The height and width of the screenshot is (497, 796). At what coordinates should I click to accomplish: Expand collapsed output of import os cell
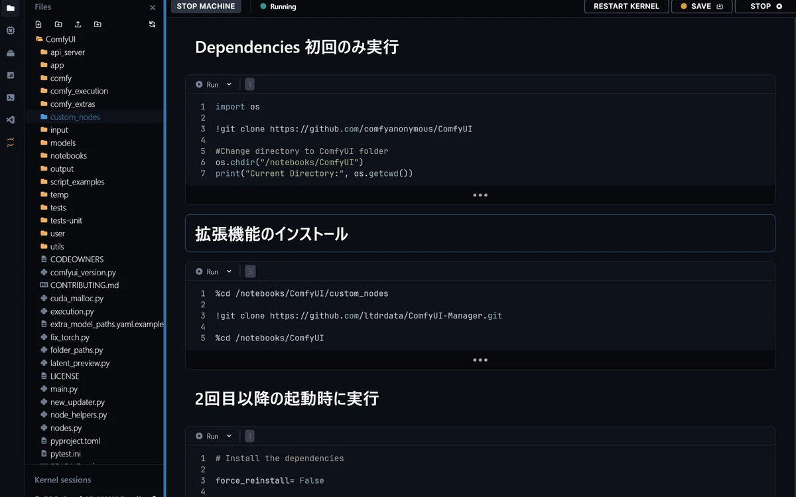click(x=480, y=195)
